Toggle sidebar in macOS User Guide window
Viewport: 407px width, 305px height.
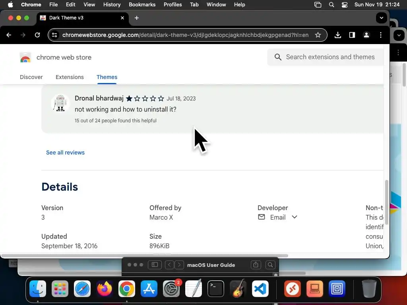click(x=155, y=265)
